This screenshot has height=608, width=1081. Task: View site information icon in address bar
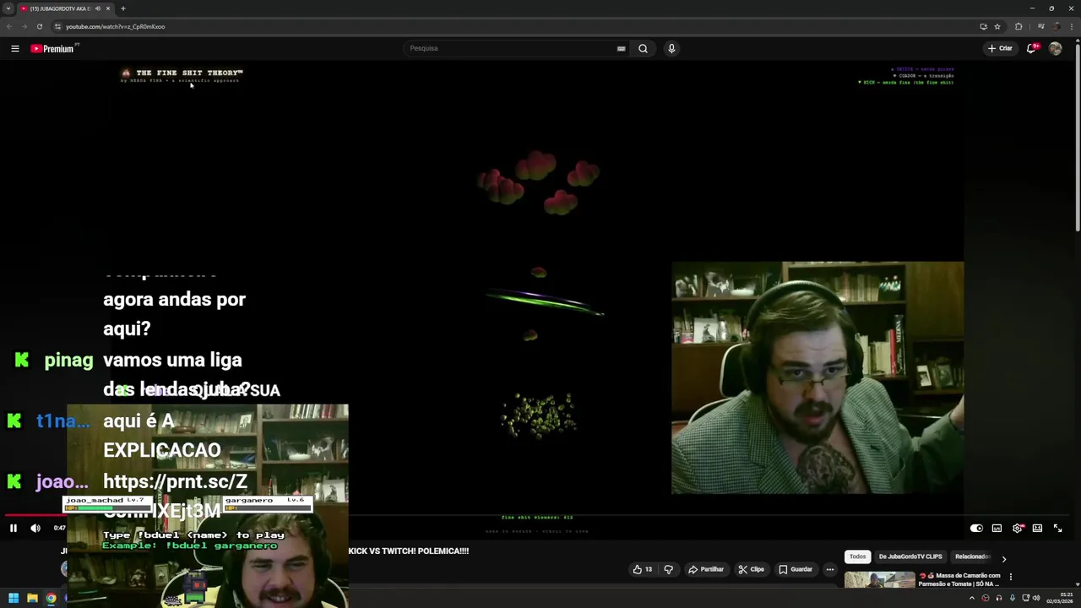coord(57,26)
